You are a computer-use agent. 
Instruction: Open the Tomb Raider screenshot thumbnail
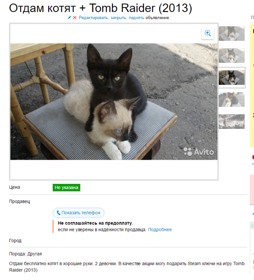(232, 122)
